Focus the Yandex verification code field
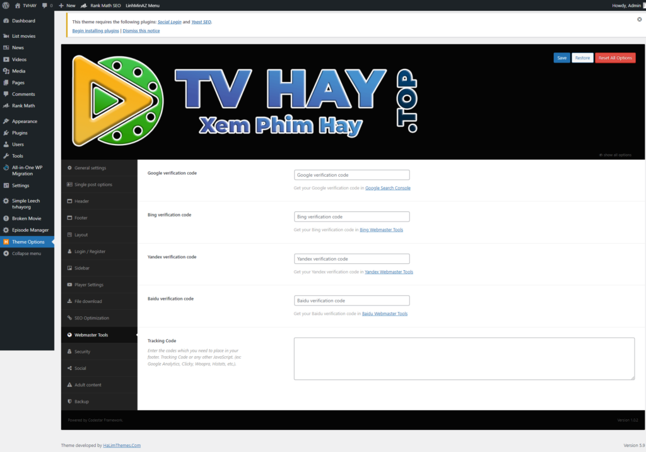Viewport: 646px width, 452px height. pos(351,259)
